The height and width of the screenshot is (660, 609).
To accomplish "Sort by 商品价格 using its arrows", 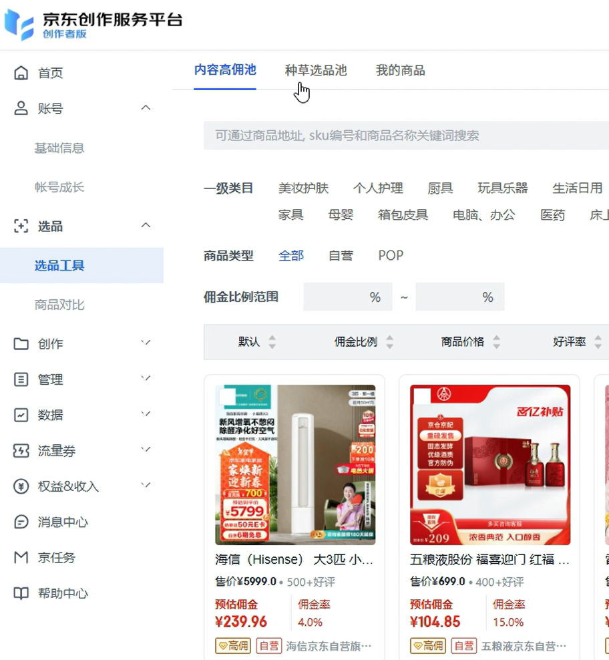I will (497, 342).
